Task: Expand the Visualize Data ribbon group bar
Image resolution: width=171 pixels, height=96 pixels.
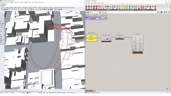Action: (122, 10)
